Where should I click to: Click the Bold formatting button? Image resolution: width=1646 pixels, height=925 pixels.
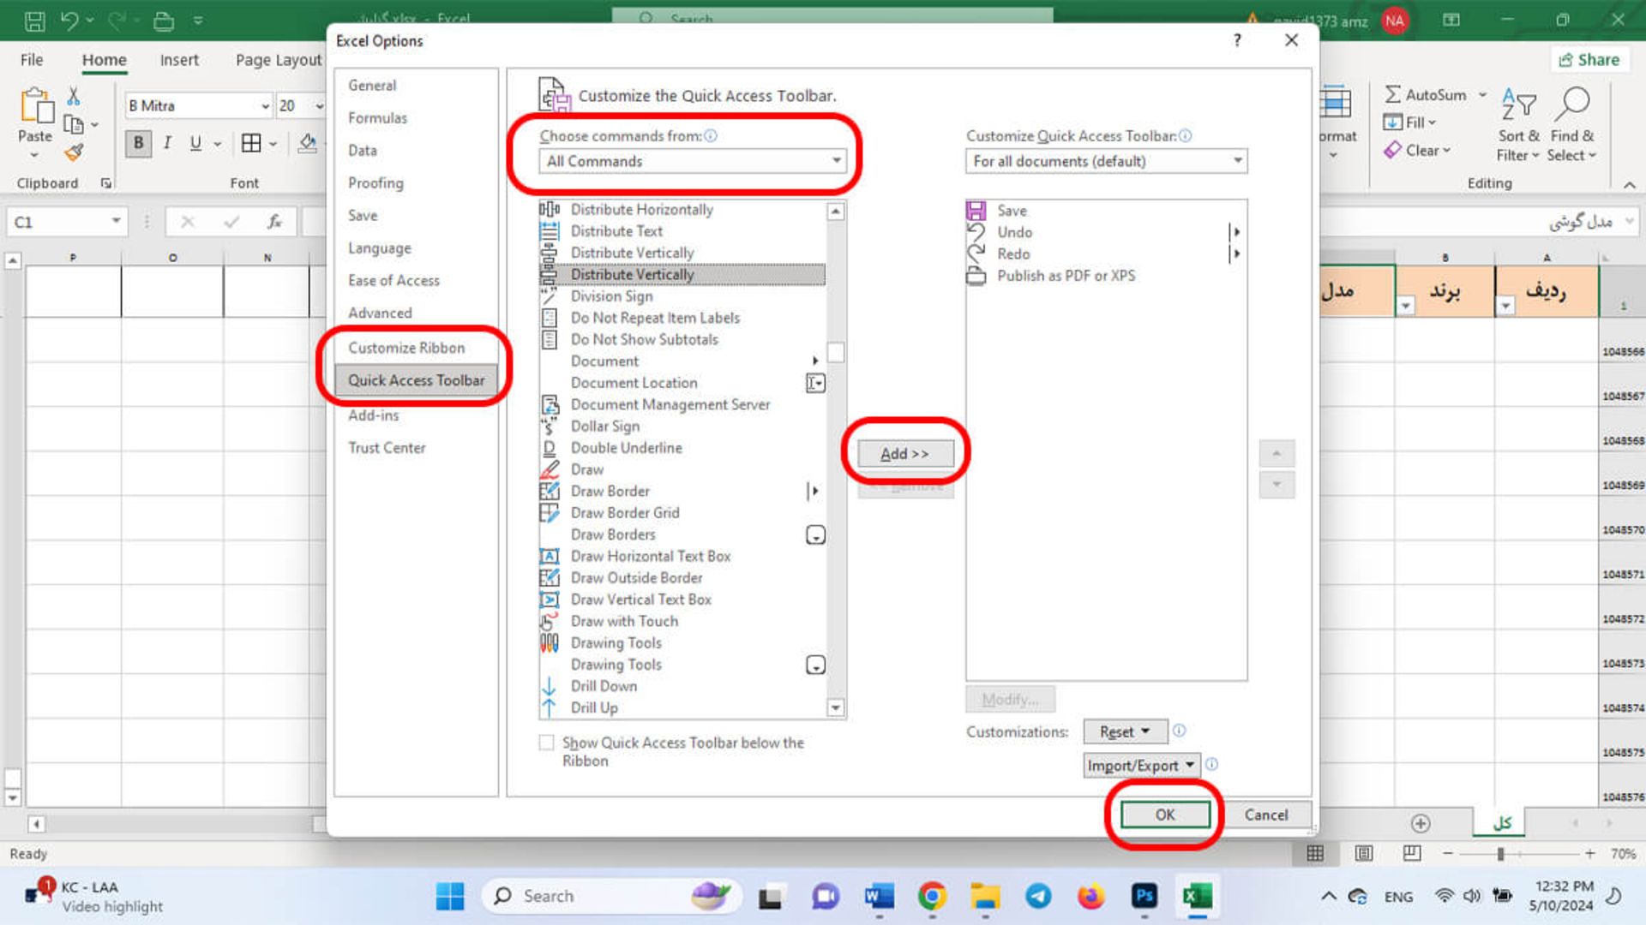[x=138, y=143]
